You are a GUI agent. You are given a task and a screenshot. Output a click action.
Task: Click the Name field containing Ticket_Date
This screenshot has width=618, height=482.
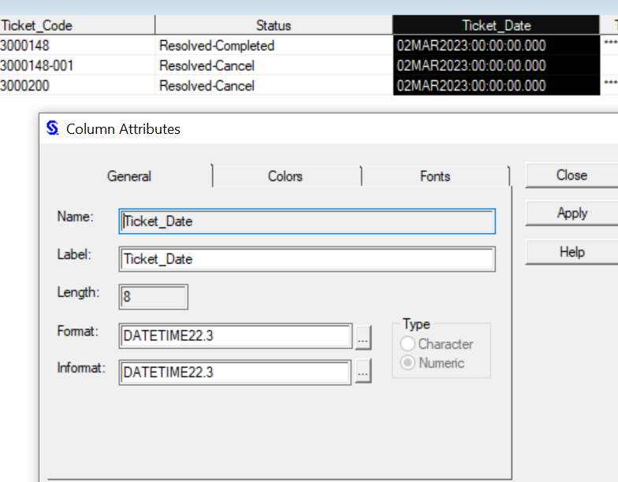coord(307,221)
